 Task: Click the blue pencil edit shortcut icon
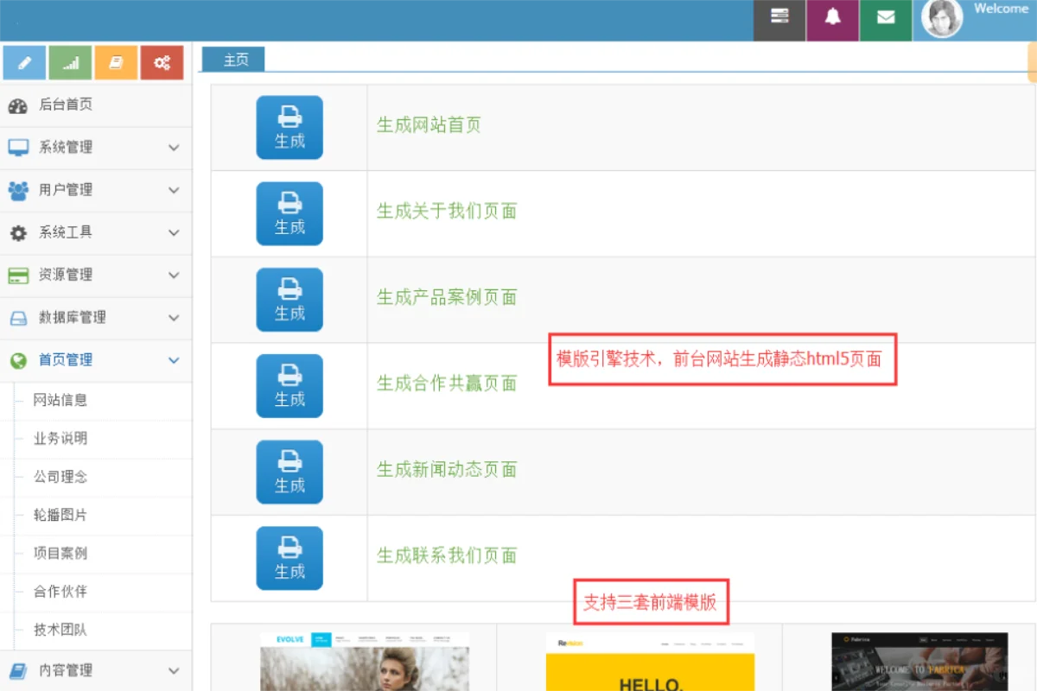point(24,62)
